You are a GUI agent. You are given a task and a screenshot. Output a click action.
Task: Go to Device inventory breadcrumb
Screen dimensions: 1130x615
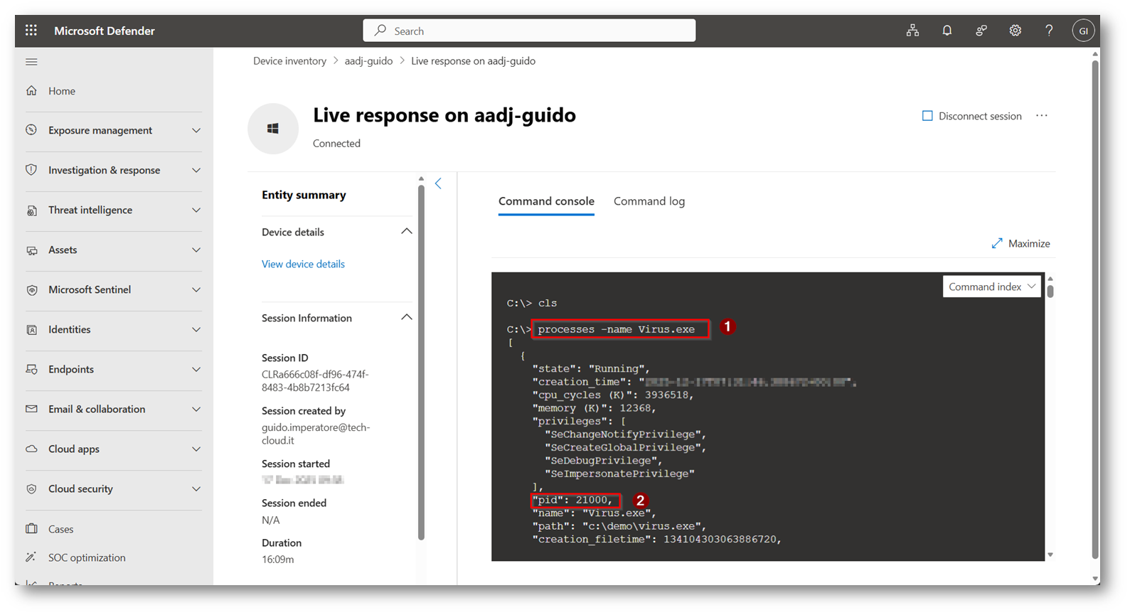point(289,61)
